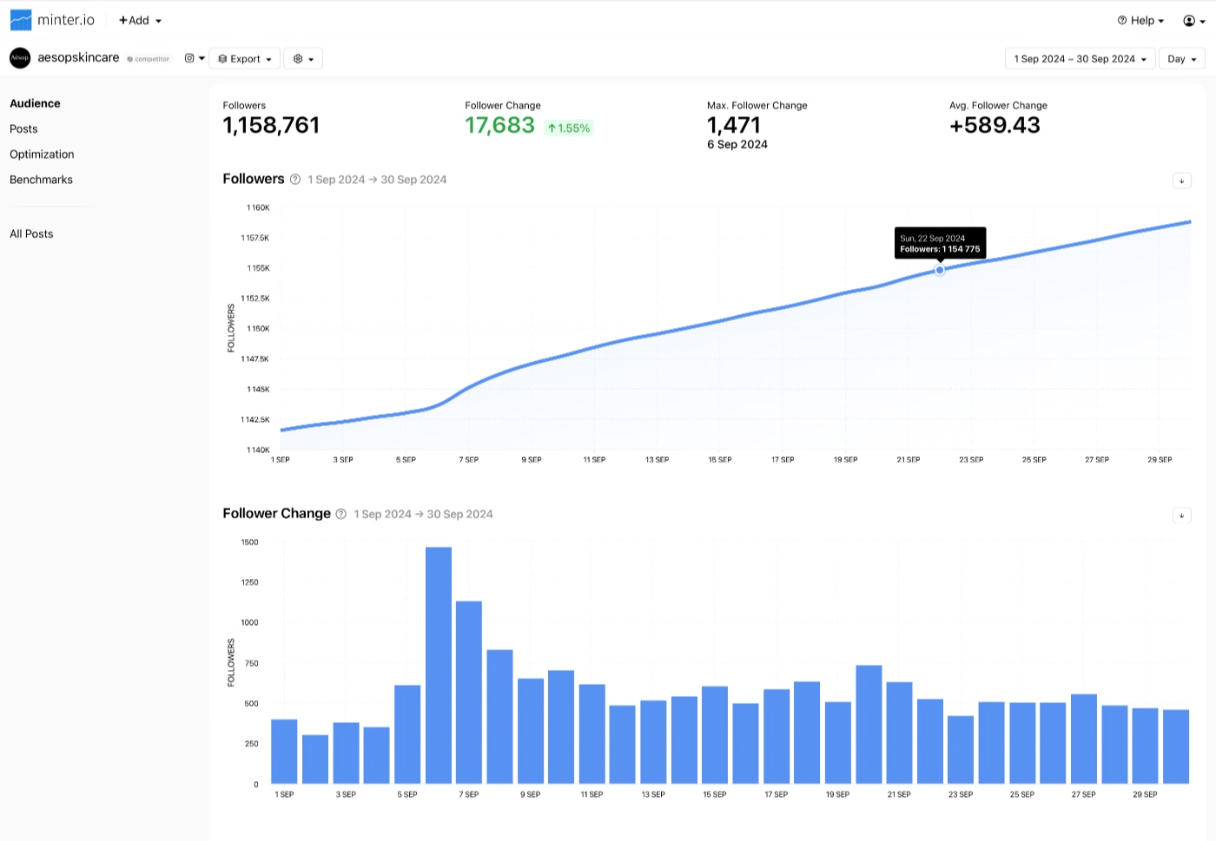
Task: Click the 17,683 follower change value
Action: tap(499, 126)
